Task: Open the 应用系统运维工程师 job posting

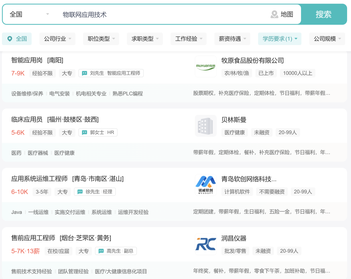Action: coord(39,179)
